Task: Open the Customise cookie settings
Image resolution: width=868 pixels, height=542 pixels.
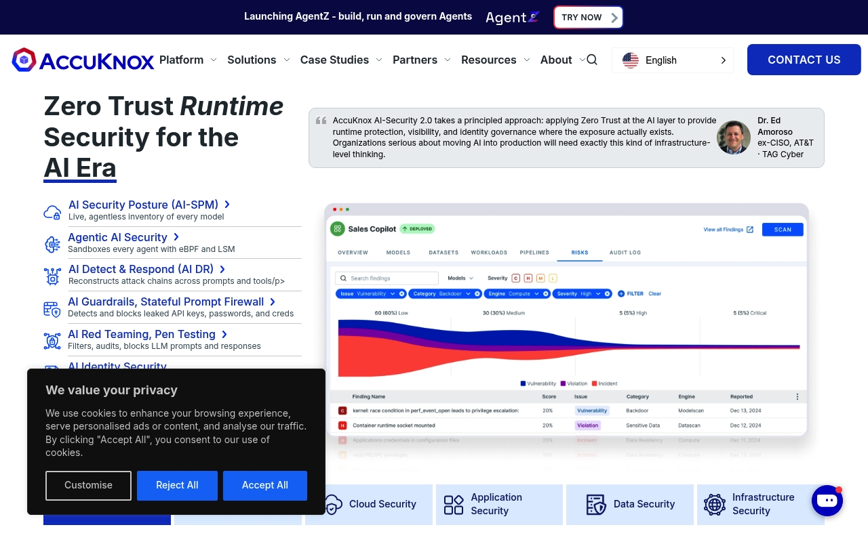Action: point(88,486)
